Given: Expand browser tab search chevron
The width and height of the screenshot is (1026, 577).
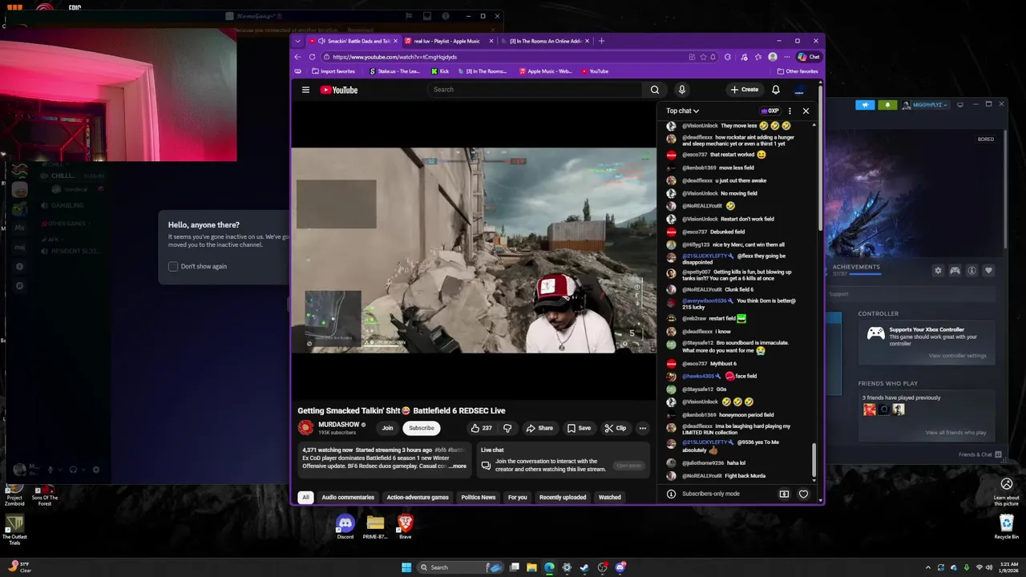Looking at the screenshot, I should 298,41.
